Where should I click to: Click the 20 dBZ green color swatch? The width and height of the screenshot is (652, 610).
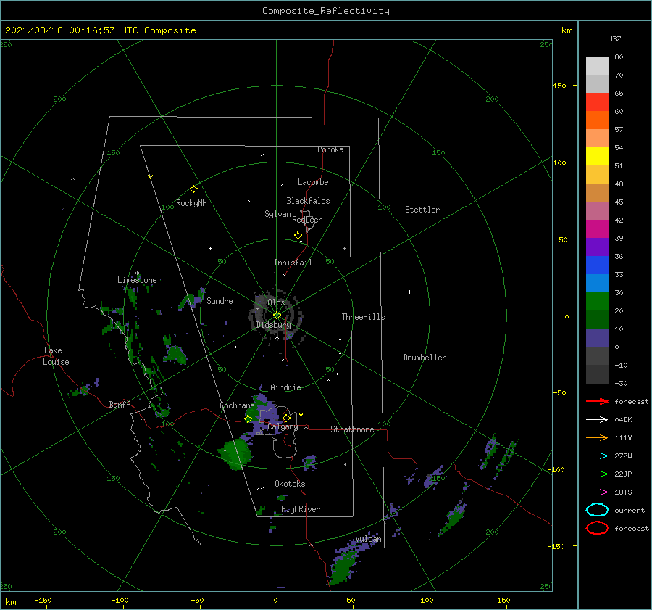click(597, 301)
